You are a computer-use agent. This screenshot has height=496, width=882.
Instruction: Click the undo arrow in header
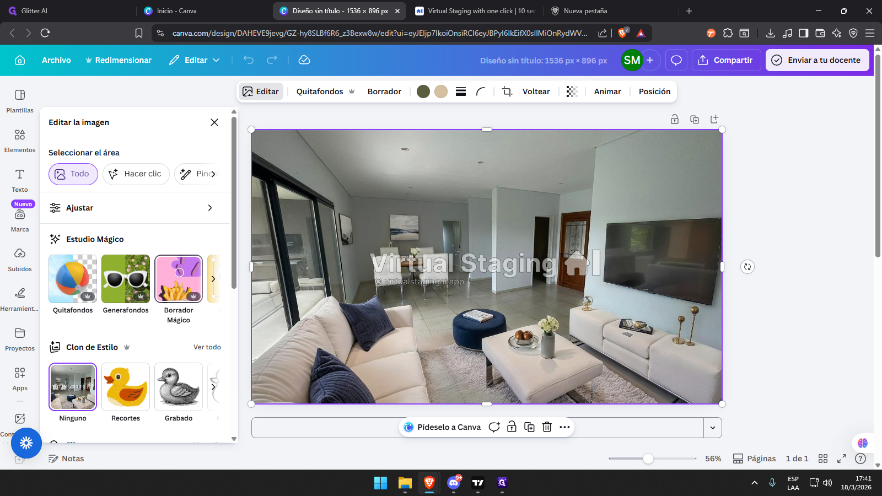[x=249, y=60]
